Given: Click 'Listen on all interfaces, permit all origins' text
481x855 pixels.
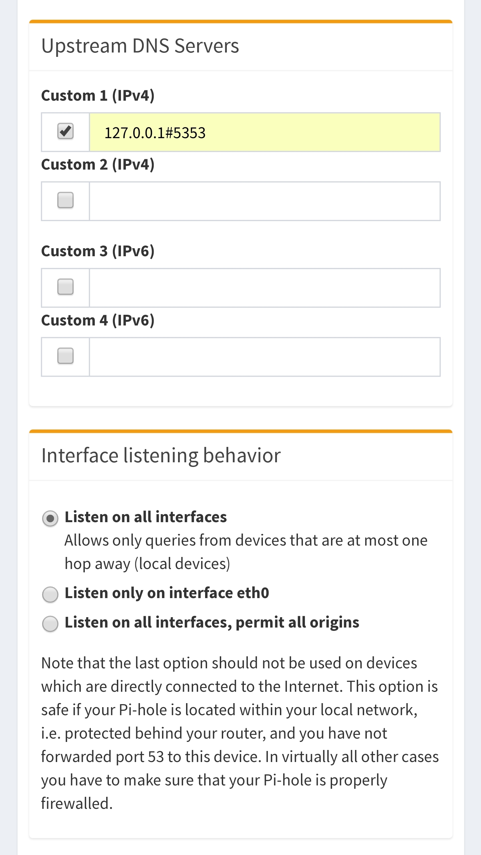Looking at the screenshot, I should pyautogui.click(x=212, y=623).
